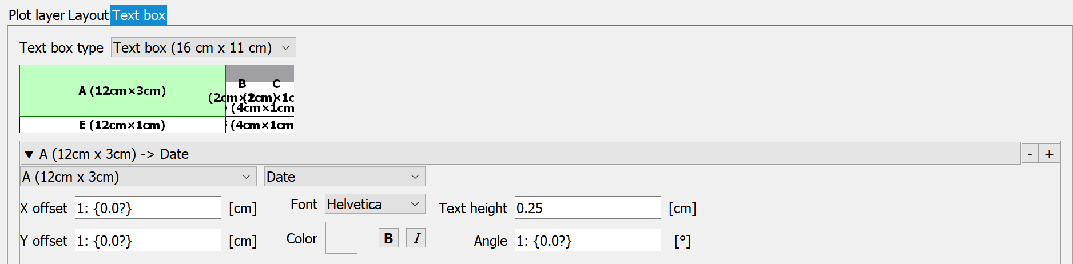Image resolution: width=1073 pixels, height=264 pixels.
Task: Click the plus button to add entry
Action: click(1050, 154)
